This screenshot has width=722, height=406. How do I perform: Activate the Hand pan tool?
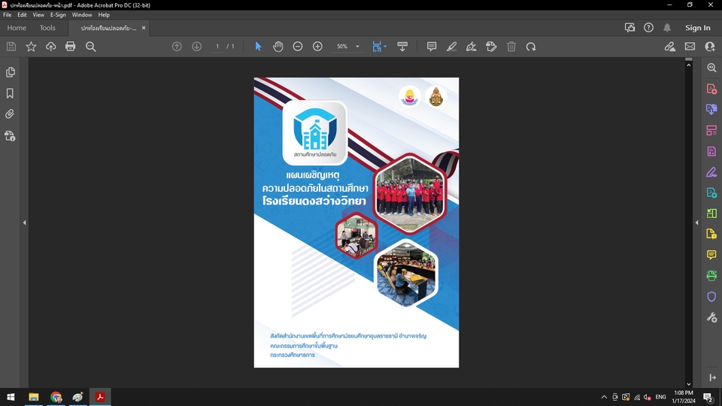tap(278, 47)
